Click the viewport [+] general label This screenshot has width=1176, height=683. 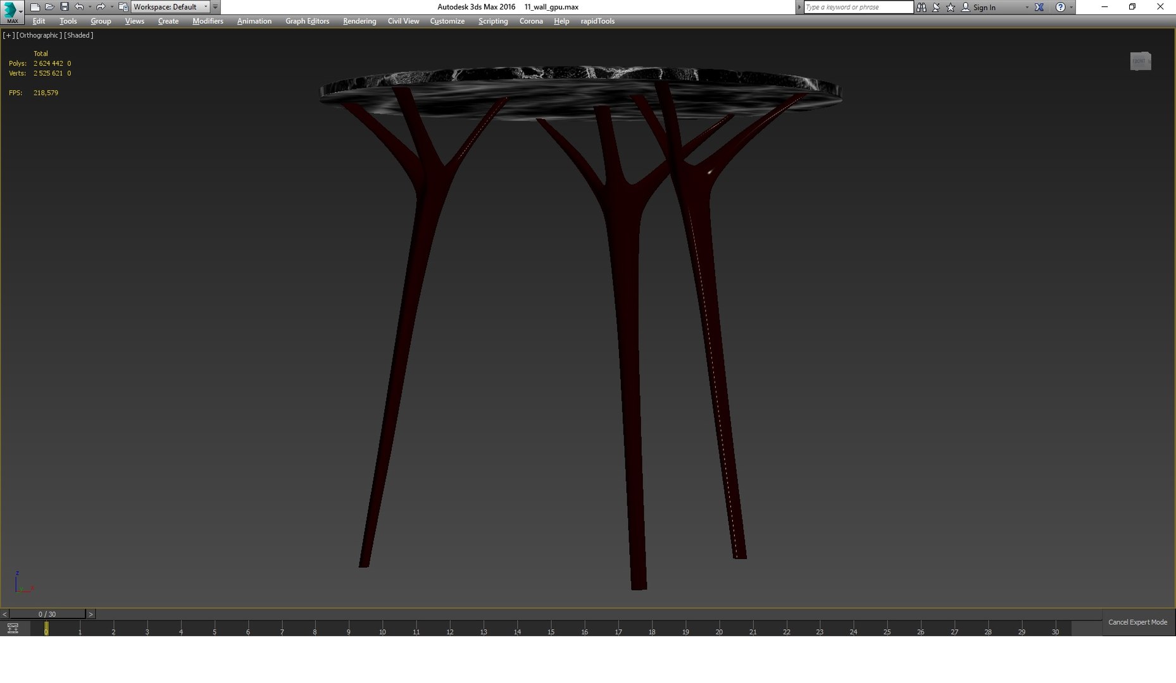[8, 35]
